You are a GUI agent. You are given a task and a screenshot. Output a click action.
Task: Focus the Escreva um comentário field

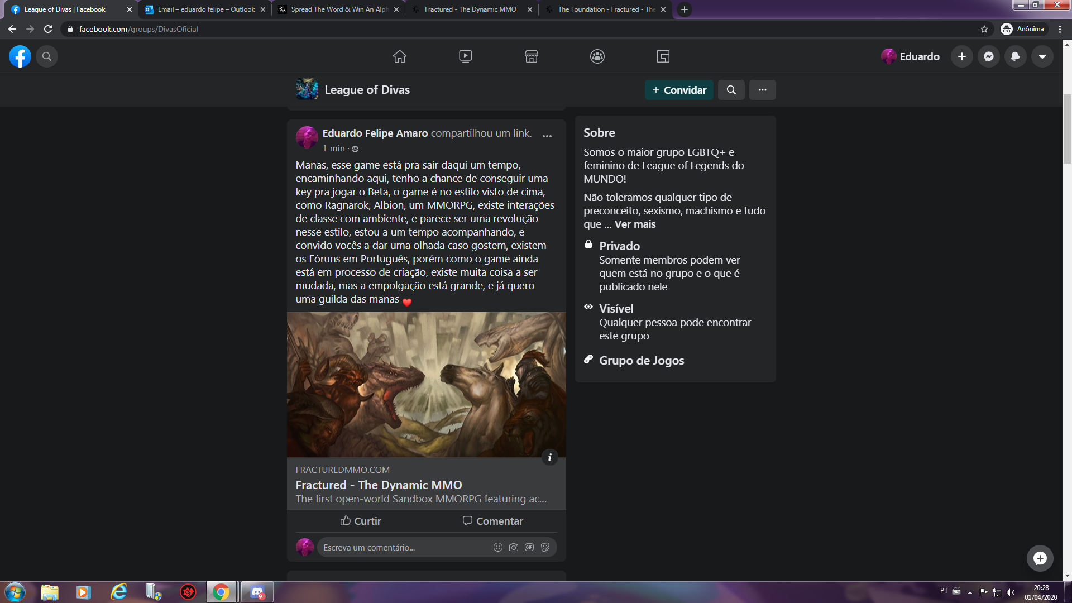pos(405,547)
